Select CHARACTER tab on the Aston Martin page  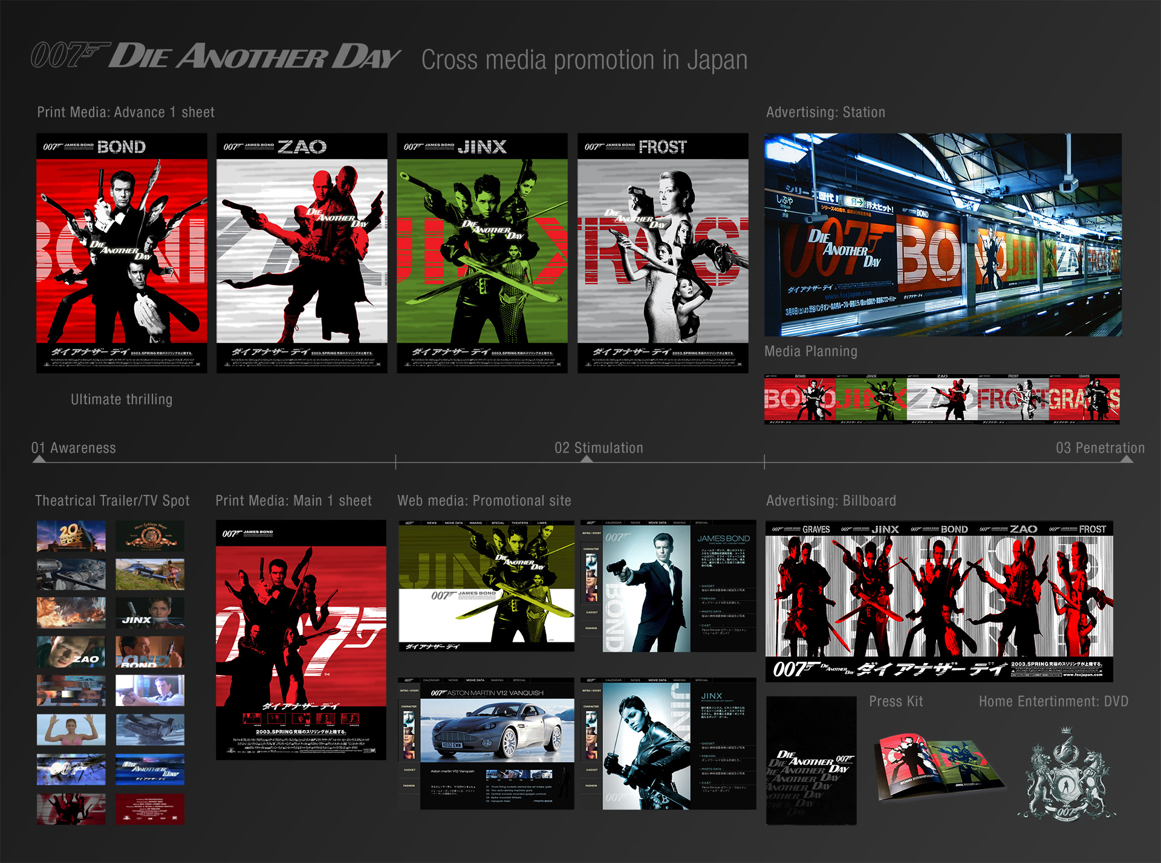pyautogui.click(x=409, y=706)
